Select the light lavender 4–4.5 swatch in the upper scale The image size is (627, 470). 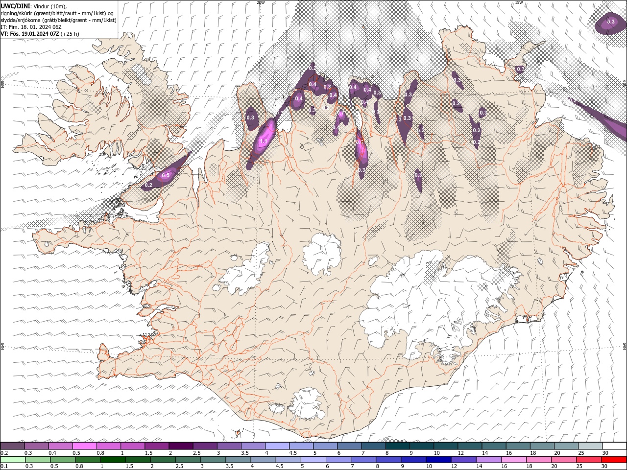(277, 446)
